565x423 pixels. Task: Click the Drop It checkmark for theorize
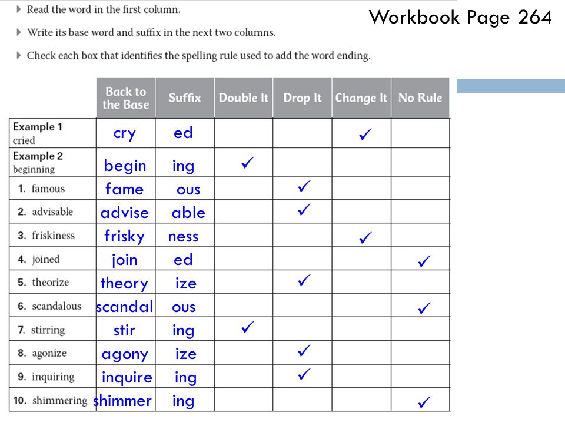click(304, 280)
